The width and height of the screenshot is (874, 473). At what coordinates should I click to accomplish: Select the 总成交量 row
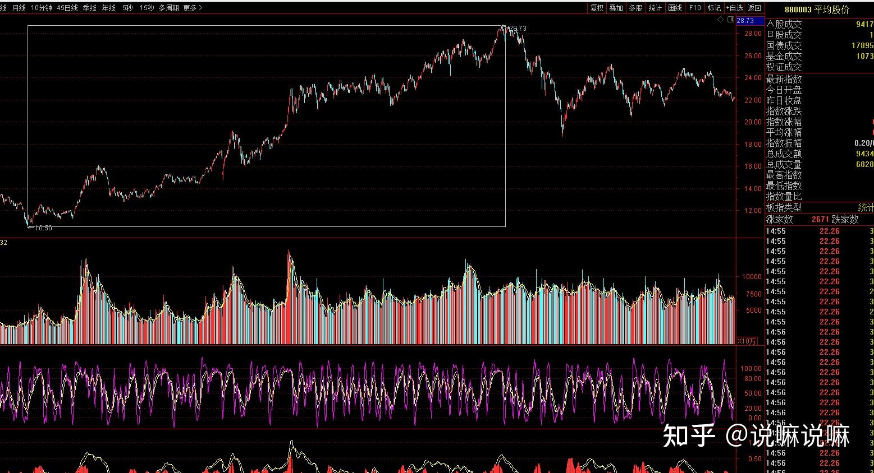820,164
